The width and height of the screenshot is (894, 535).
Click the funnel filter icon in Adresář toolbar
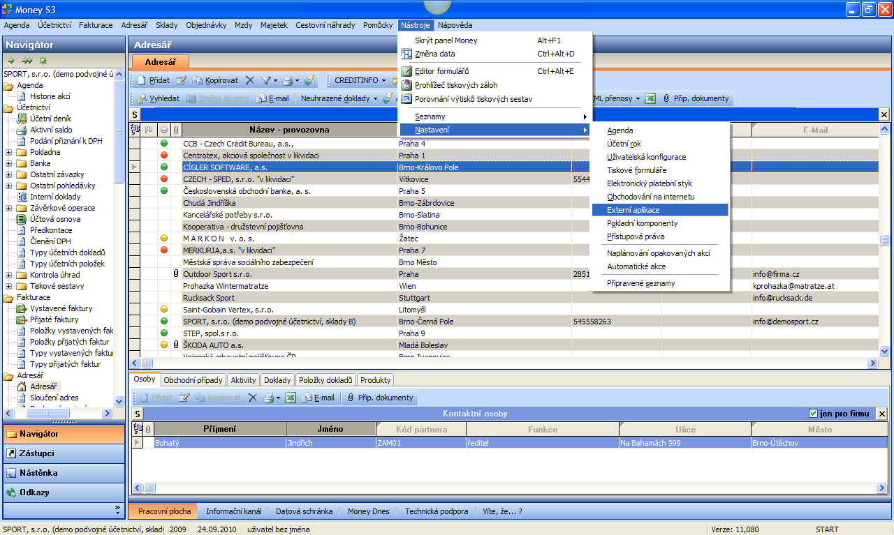point(265,80)
